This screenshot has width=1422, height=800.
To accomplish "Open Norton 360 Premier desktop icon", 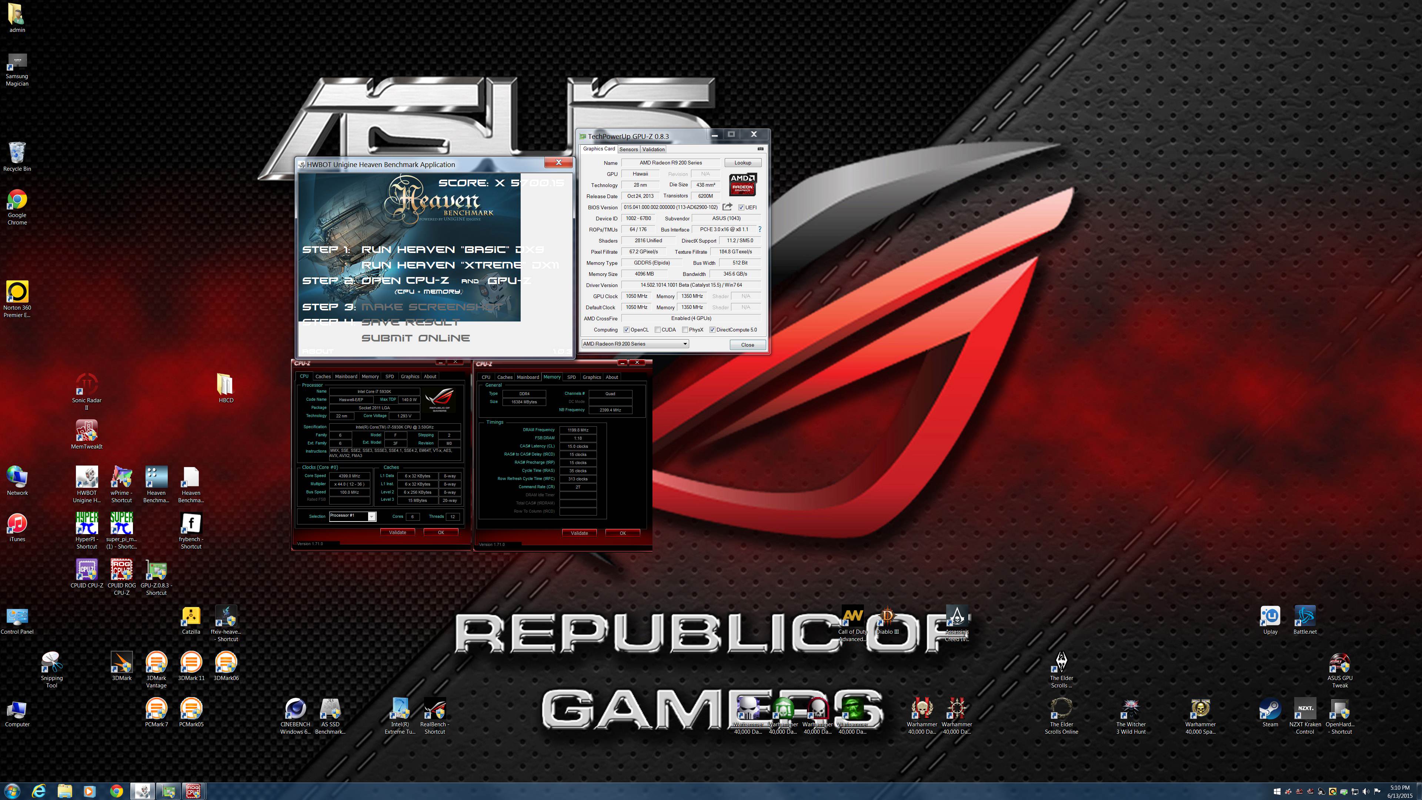I will pyautogui.click(x=17, y=299).
